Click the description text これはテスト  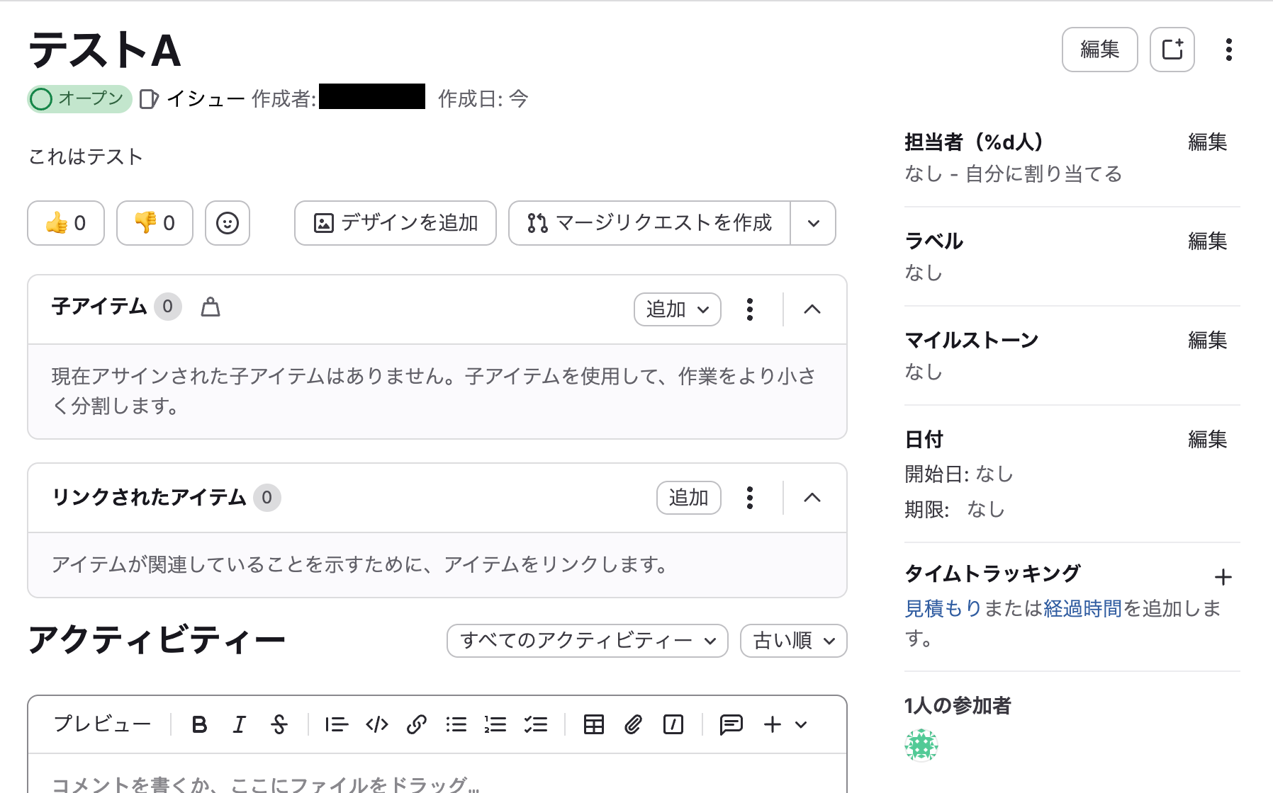coord(86,156)
